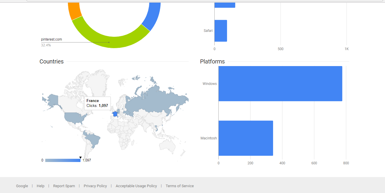Open the Terms of Service link
The height and width of the screenshot is (193, 385).
coord(180,186)
